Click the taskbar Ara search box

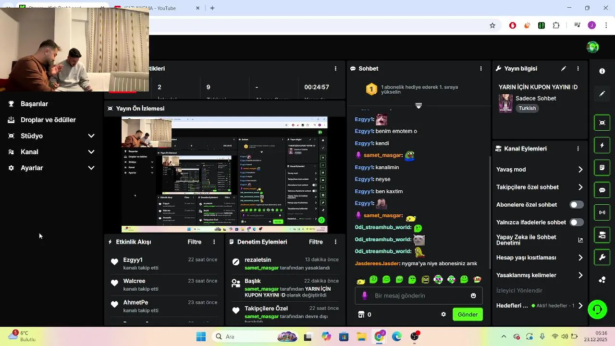point(255,337)
